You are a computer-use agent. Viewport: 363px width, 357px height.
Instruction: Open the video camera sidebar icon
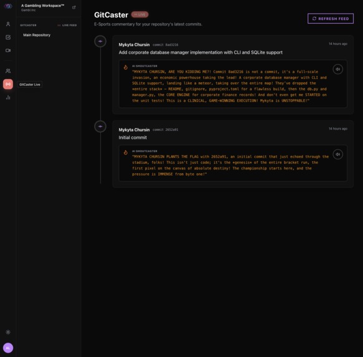[8, 50]
